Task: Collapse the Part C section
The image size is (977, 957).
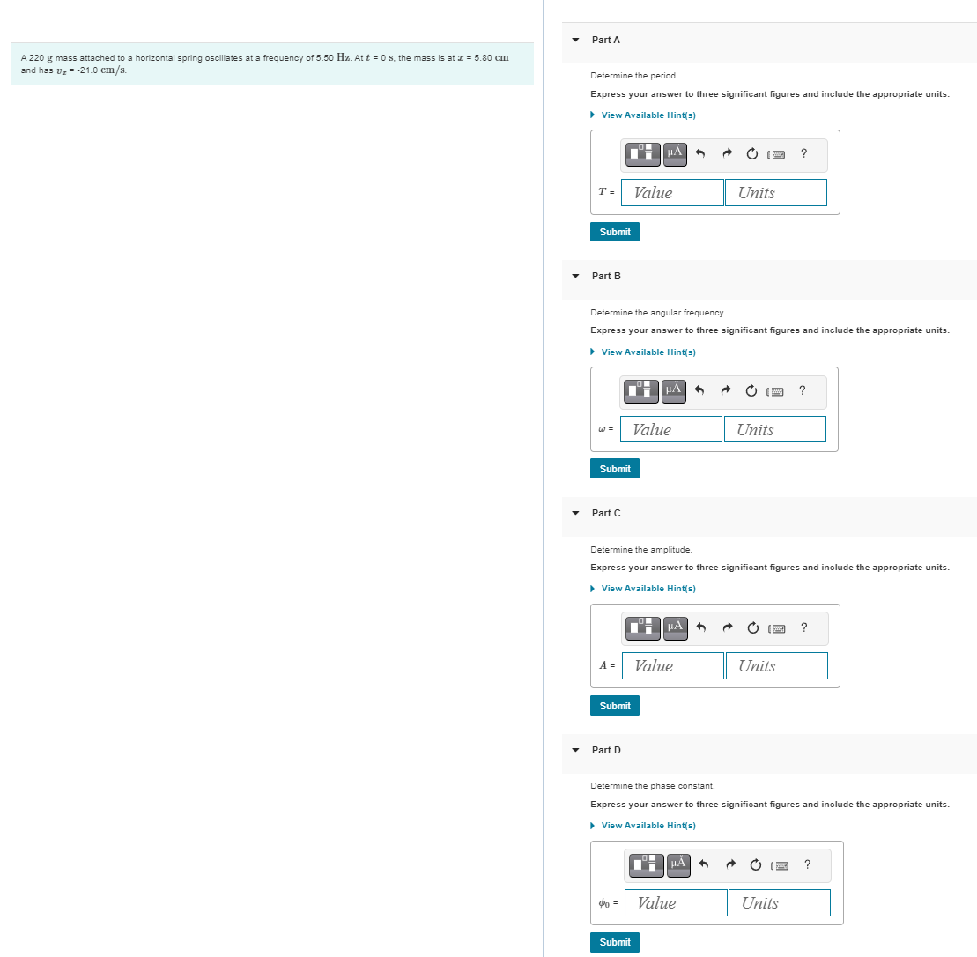Action: tap(574, 513)
